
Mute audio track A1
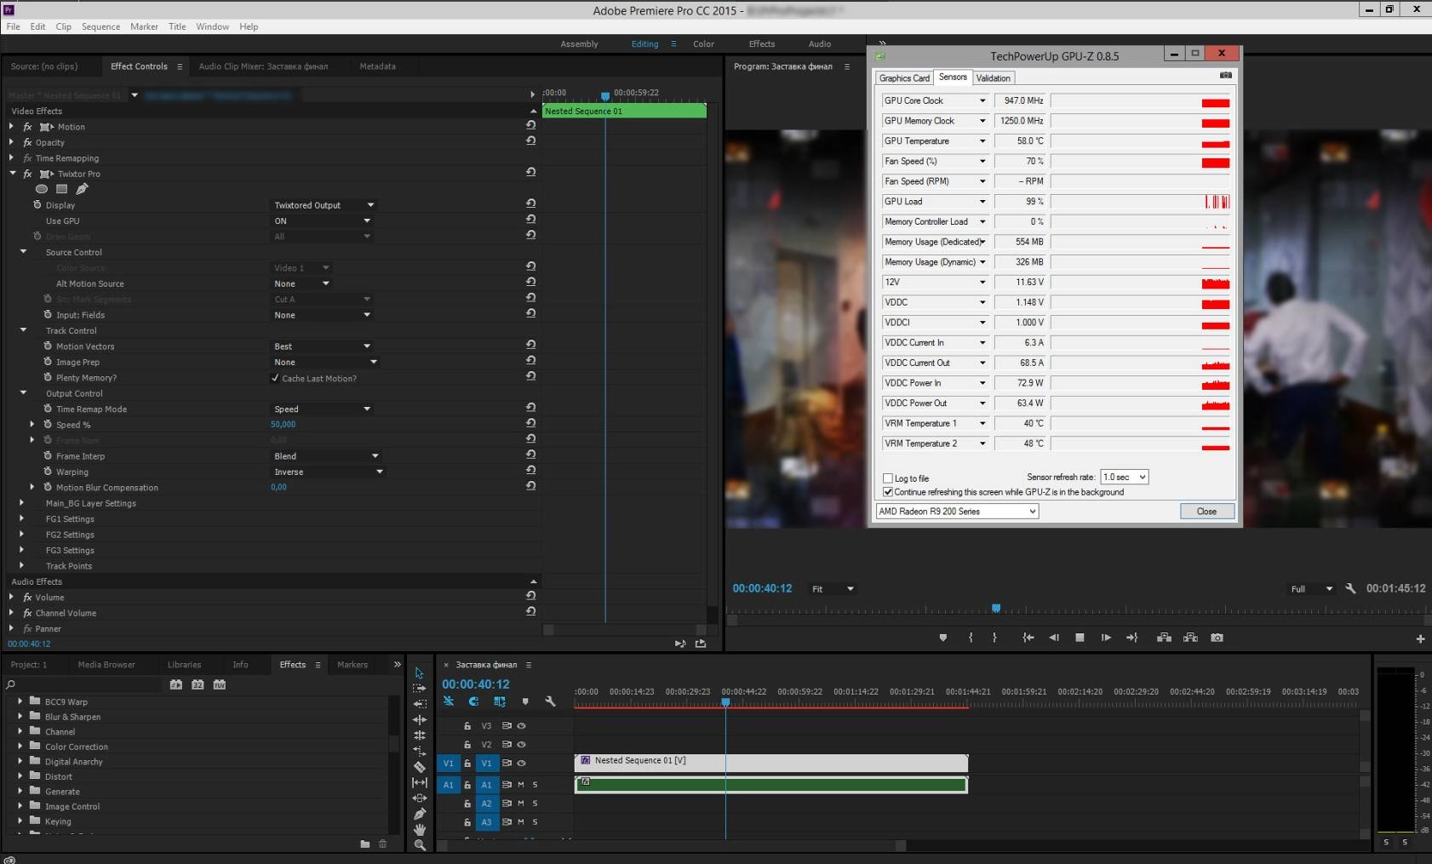[x=521, y=785]
